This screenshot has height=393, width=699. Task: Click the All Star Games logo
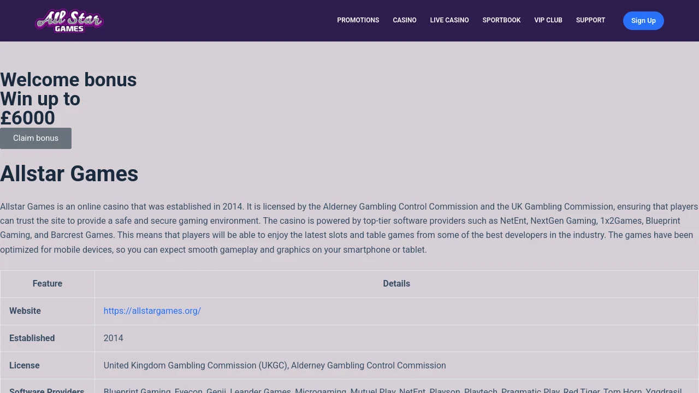(69, 21)
